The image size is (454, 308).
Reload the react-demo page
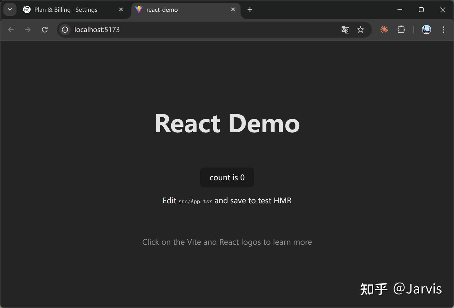(44, 29)
